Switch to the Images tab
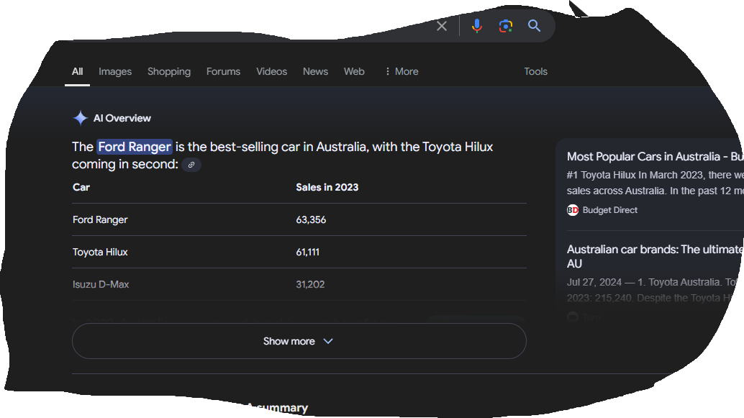 115,71
